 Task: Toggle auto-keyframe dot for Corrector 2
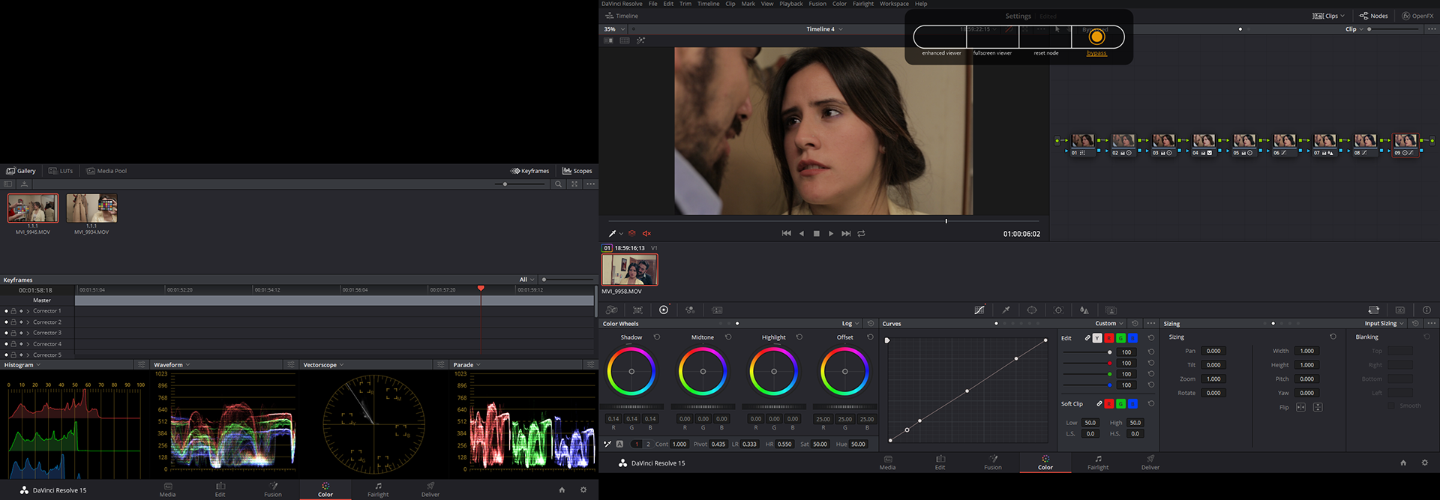[x=6, y=322]
